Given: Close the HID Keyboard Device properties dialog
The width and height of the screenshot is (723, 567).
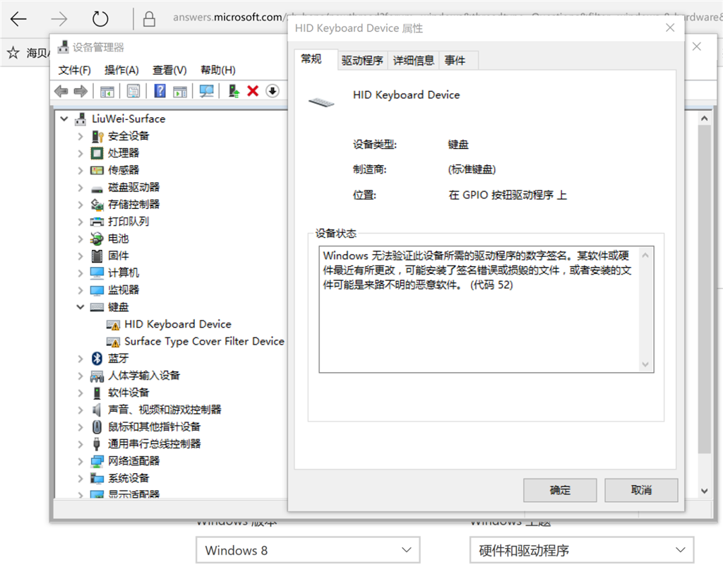Looking at the screenshot, I should pos(670,28).
